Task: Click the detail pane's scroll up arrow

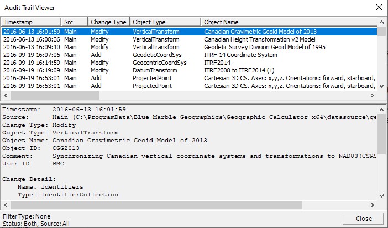Action: 381,110
